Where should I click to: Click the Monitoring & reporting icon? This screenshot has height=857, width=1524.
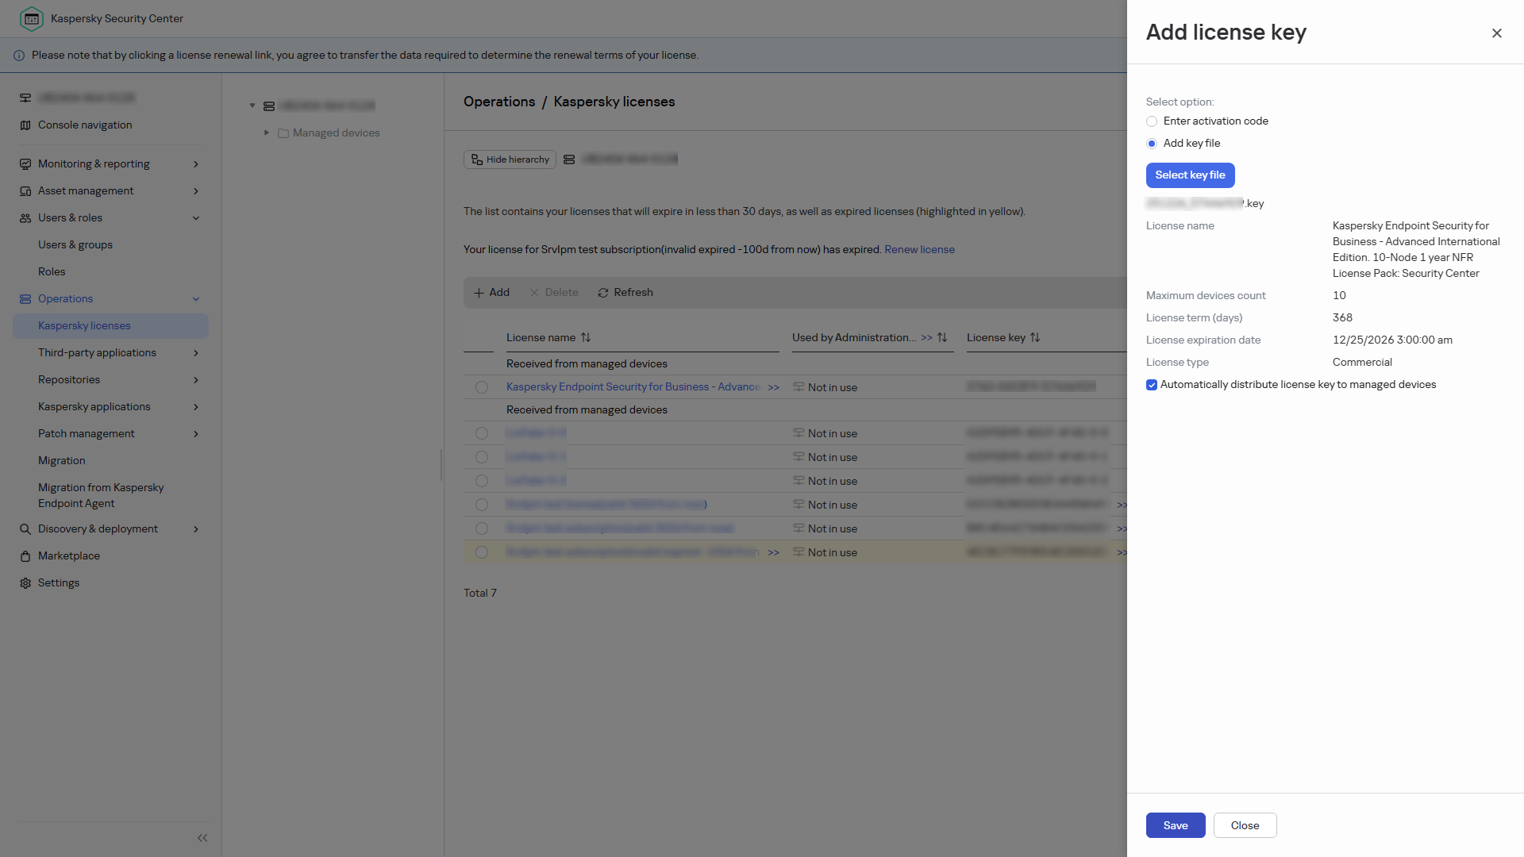[x=25, y=164]
